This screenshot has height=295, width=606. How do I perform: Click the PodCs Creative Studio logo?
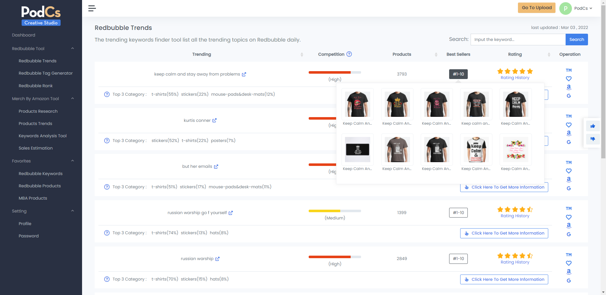(x=41, y=15)
